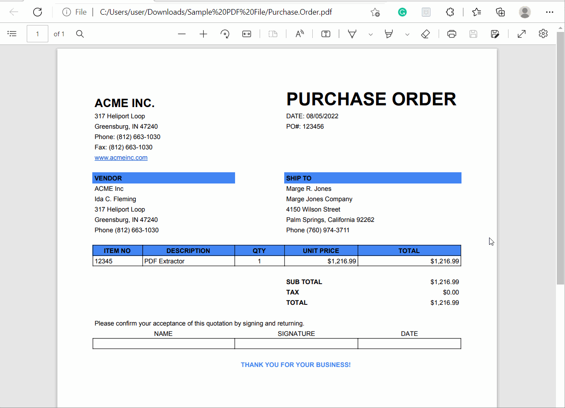Click the NAME field label
565x408 pixels.
click(x=163, y=334)
